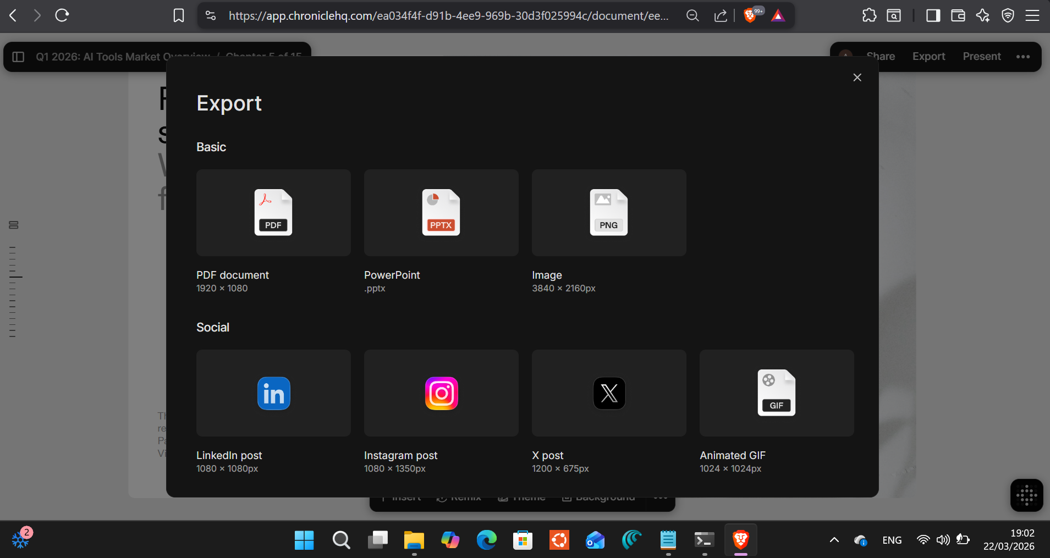1050x558 pixels.
Task: Click the 'Q1 2026: AI Tools Market Overview' title
Action: [x=123, y=57]
